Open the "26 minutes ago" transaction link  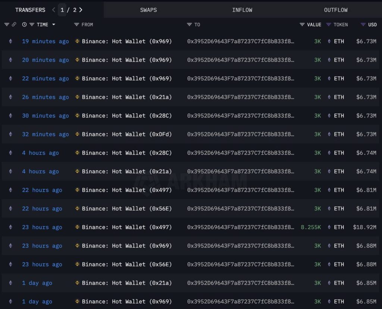point(45,97)
